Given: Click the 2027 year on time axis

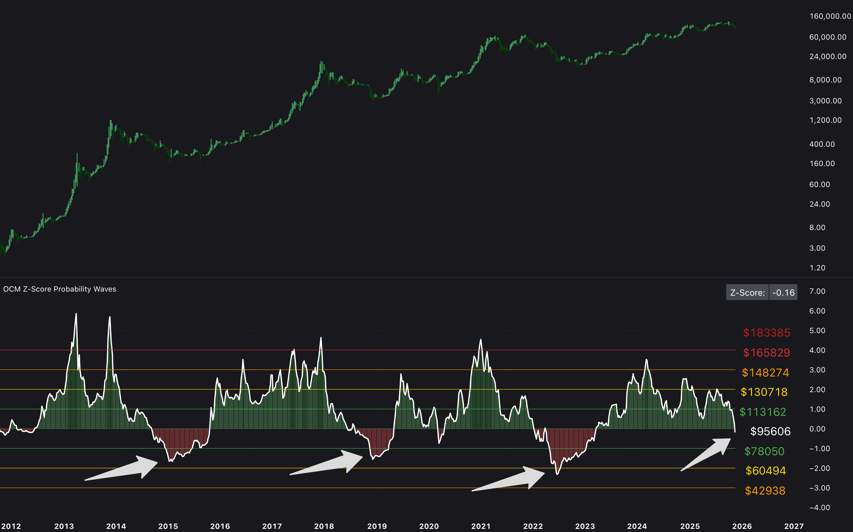Looking at the screenshot, I should [794, 526].
